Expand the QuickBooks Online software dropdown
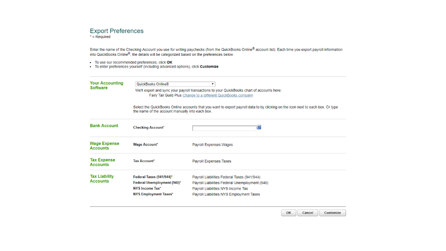Image resolution: width=446 pixels, height=251 pixels. coord(175,84)
